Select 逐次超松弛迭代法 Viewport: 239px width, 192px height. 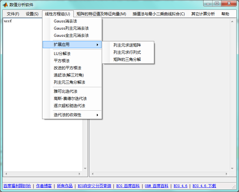(72, 105)
